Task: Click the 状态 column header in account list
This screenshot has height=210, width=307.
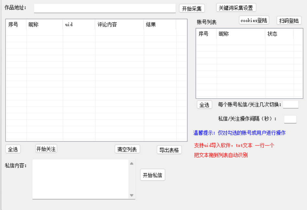Action: (279, 34)
